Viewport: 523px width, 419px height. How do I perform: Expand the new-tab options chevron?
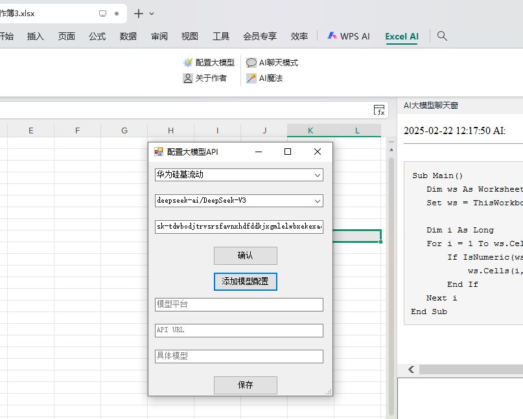click(x=152, y=14)
